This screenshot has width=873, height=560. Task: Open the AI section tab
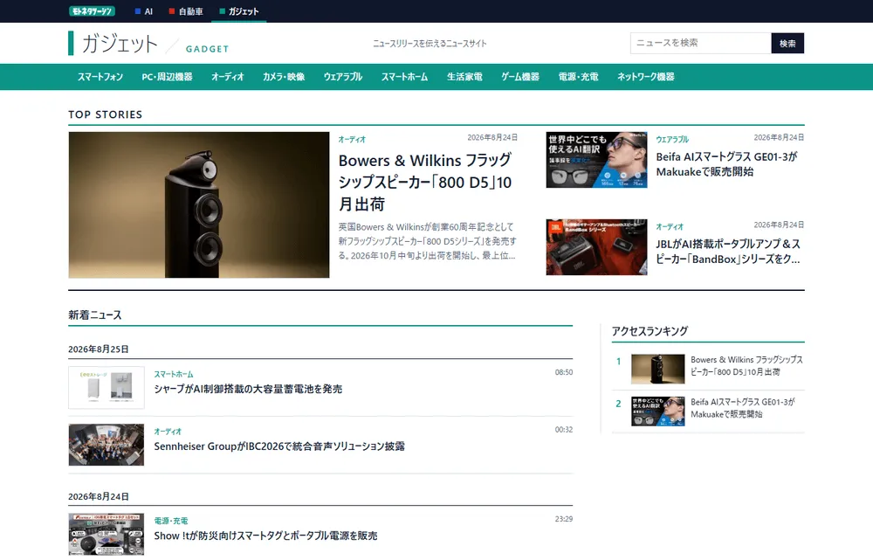point(144,11)
